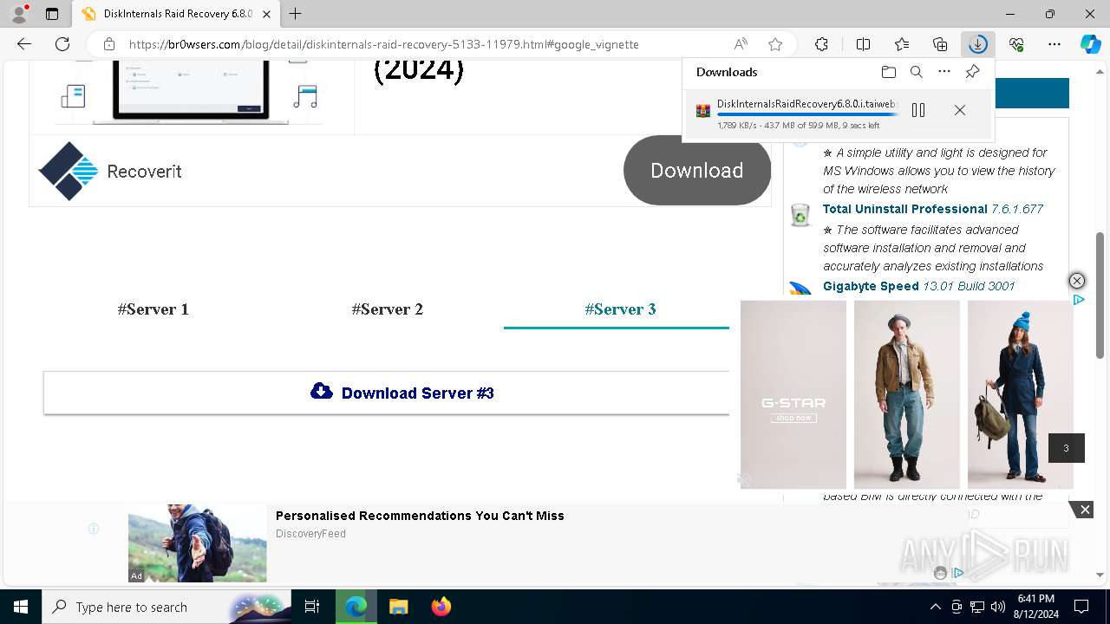Go back to the previous page
1110x624 pixels.
[24, 44]
